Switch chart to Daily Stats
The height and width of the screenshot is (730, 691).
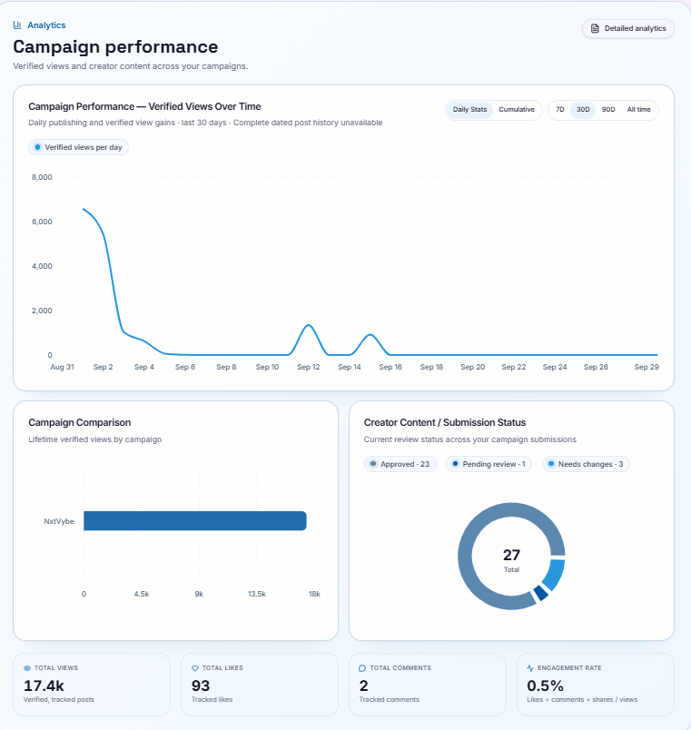coord(469,109)
